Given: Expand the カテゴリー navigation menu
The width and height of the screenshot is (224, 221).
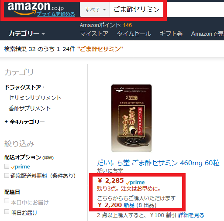Looking at the screenshot, I should (27, 34).
